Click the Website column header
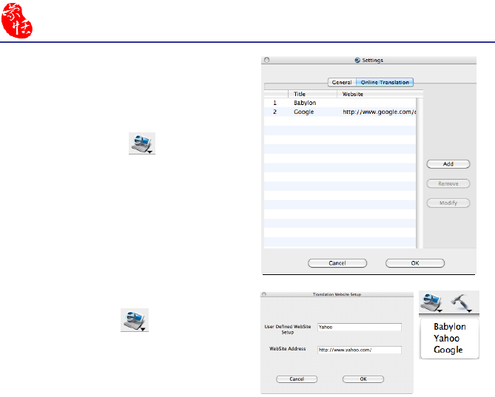The width and height of the screenshot is (495, 397). point(380,94)
